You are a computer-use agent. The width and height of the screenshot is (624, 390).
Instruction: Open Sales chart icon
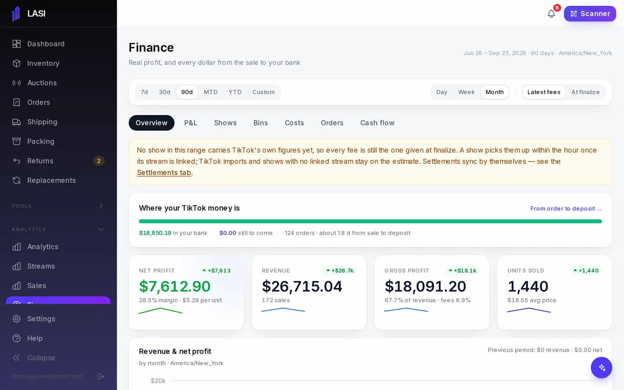click(x=16, y=286)
